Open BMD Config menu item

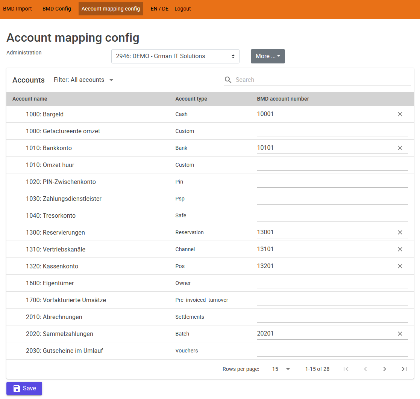tap(56, 9)
